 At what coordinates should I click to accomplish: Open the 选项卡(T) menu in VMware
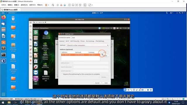[x=32, y=5]
